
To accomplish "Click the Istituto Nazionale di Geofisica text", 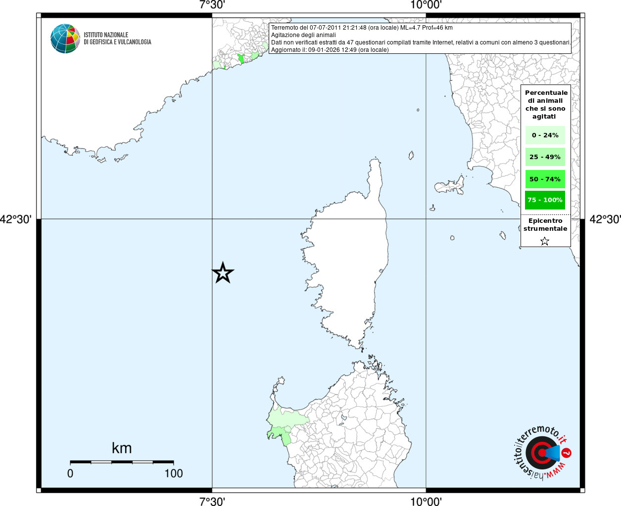I will 118,39.
